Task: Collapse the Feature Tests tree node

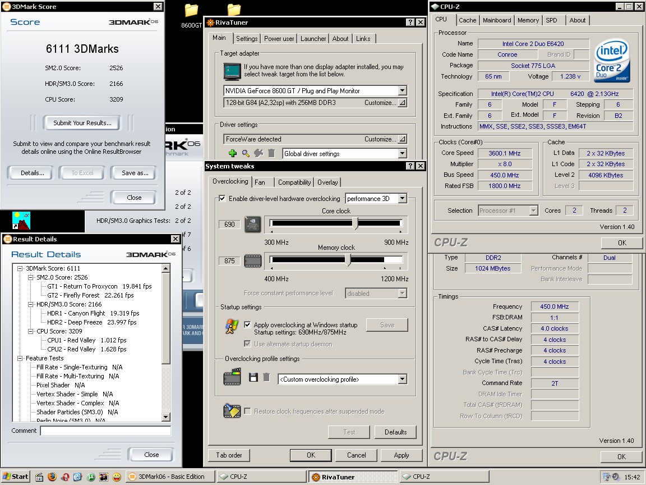Action: 20,358
